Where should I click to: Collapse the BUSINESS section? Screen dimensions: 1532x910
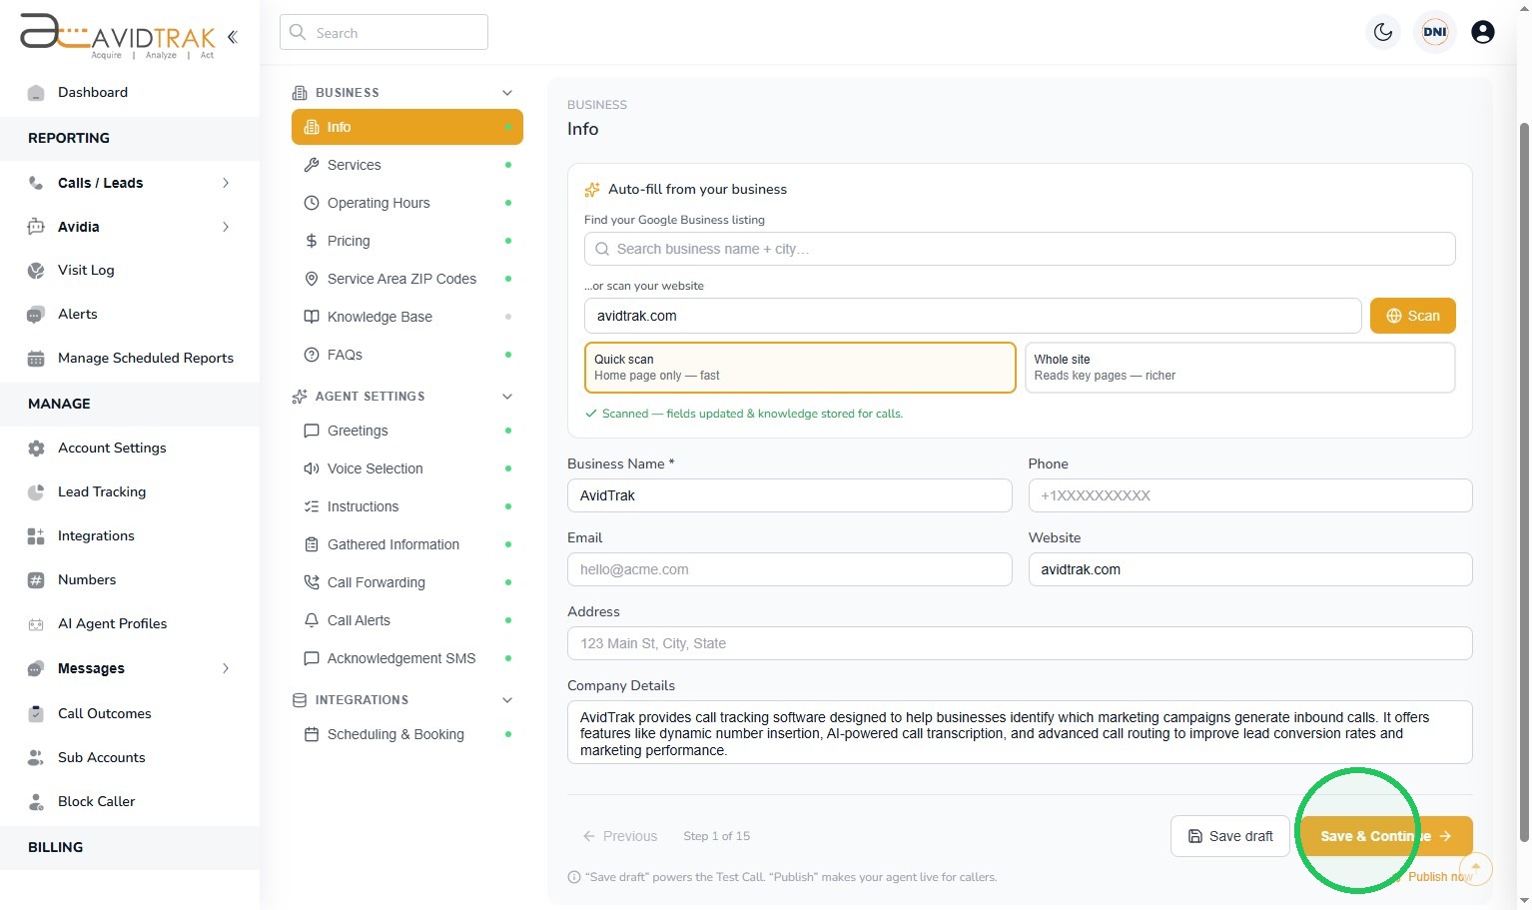pyautogui.click(x=507, y=93)
